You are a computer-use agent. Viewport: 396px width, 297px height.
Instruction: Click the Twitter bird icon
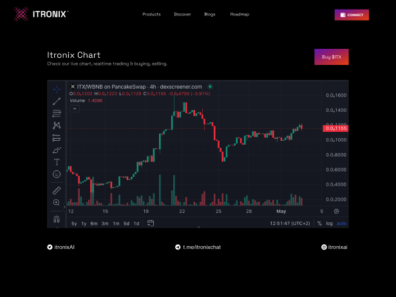click(50, 247)
